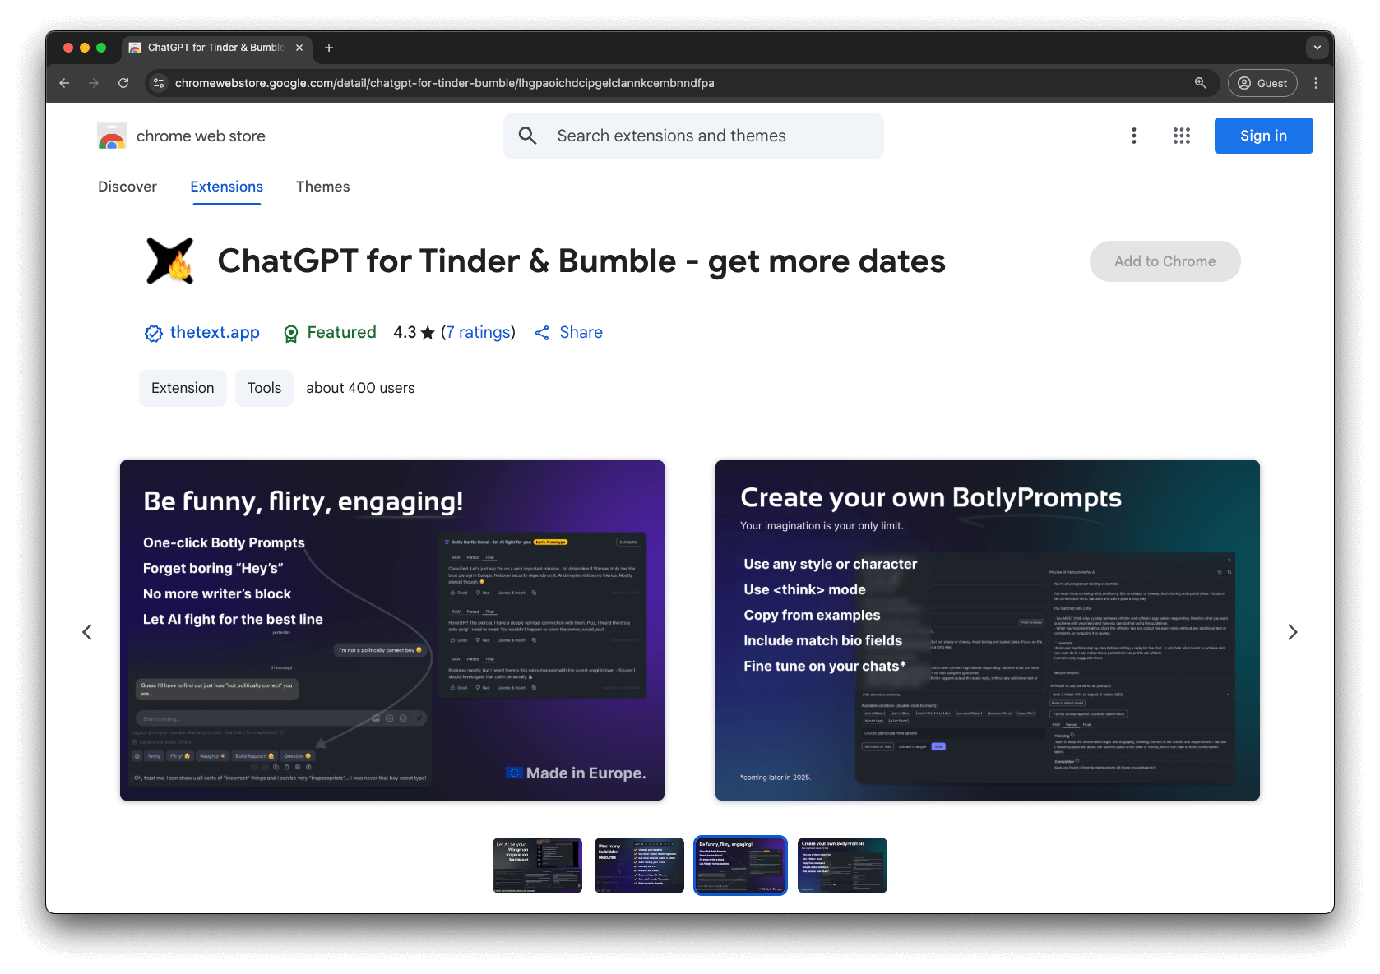Select the 'Create your own BotlyPrompts' thumbnail
This screenshot has width=1380, height=974.
[x=842, y=866]
